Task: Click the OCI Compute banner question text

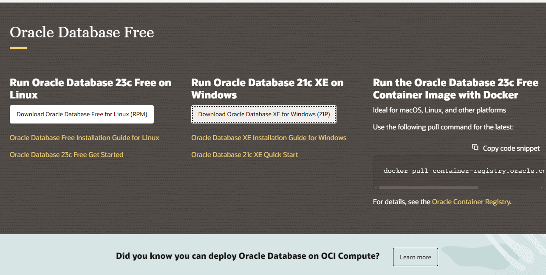Action: pyautogui.click(x=248, y=256)
